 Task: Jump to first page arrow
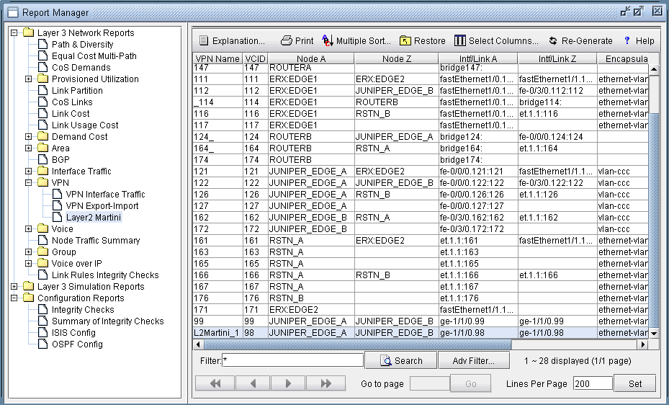pos(215,383)
